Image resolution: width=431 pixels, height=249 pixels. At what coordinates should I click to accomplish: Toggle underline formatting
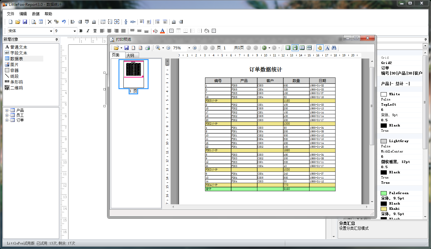click(x=95, y=31)
